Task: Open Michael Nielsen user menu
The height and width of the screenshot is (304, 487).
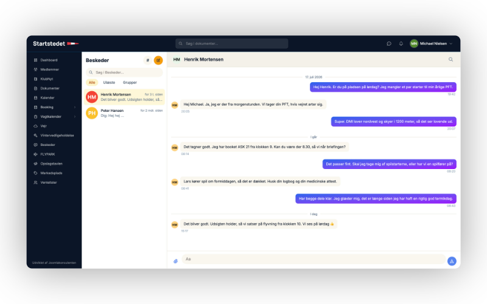Action: click(x=431, y=44)
